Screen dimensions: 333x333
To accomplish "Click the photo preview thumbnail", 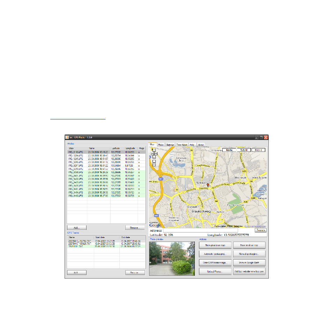I will click(172, 259).
